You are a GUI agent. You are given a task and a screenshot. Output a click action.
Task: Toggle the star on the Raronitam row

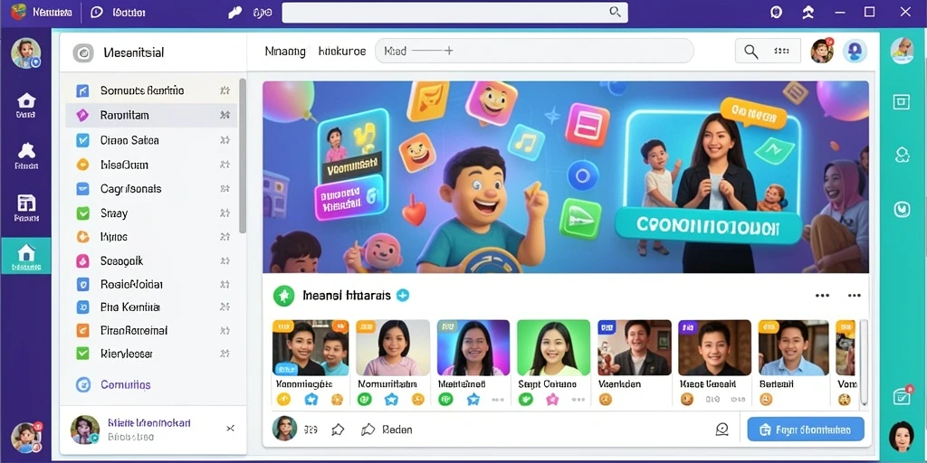coord(225,115)
